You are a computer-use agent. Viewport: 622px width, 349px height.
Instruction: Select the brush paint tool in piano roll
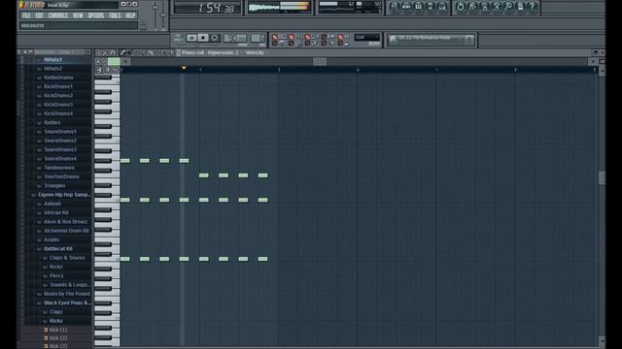click(129, 52)
